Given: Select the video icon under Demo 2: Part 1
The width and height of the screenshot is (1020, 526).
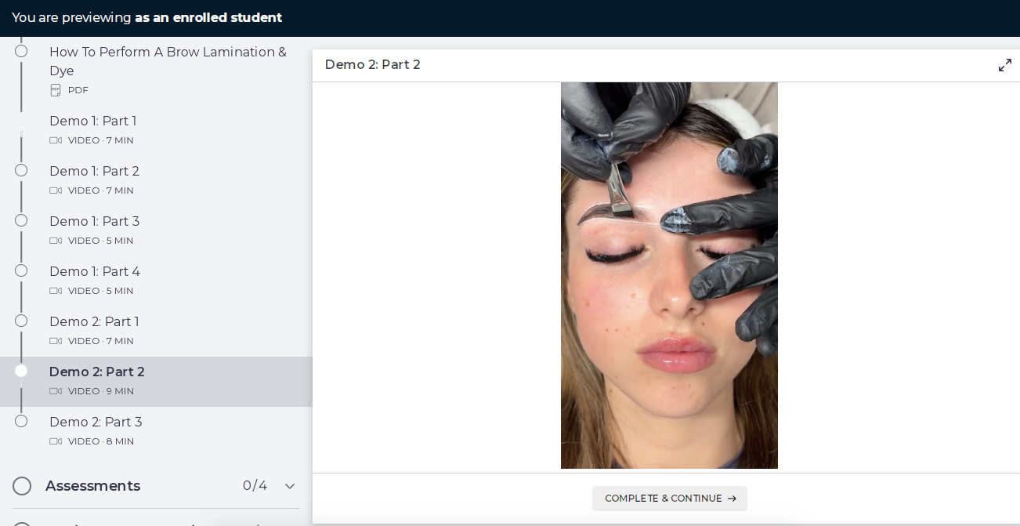Looking at the screenshot, I should (56, 341).
